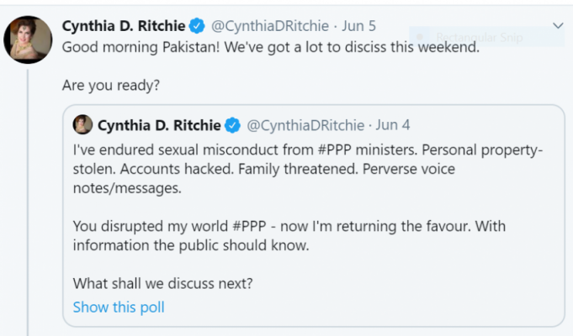Click the Jun 5 timestamp
Screen dimensions: 573x336
358,26
